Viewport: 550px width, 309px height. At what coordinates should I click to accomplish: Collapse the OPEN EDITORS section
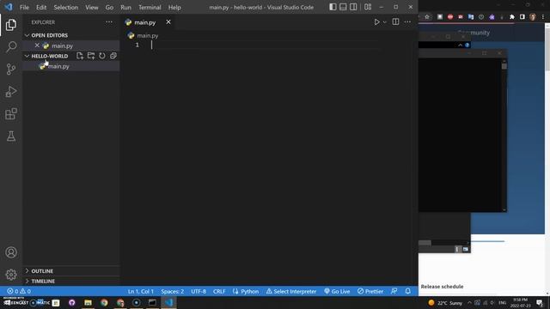(27, 35)
